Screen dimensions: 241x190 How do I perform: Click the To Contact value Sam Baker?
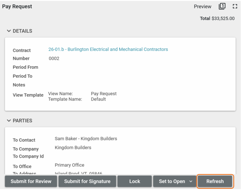(x=86, y=138)
